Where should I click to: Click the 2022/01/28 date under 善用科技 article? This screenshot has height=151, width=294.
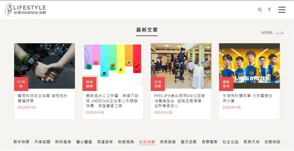click(x=26, y=107)
